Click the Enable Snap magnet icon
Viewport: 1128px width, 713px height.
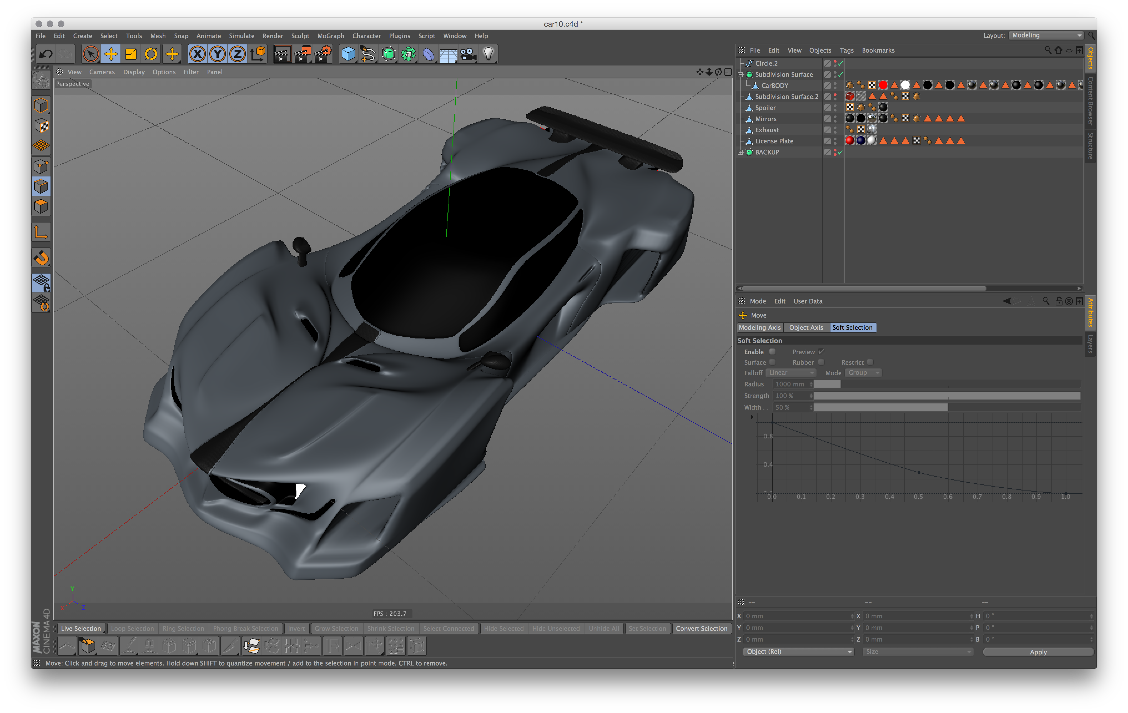click(41, 258)
